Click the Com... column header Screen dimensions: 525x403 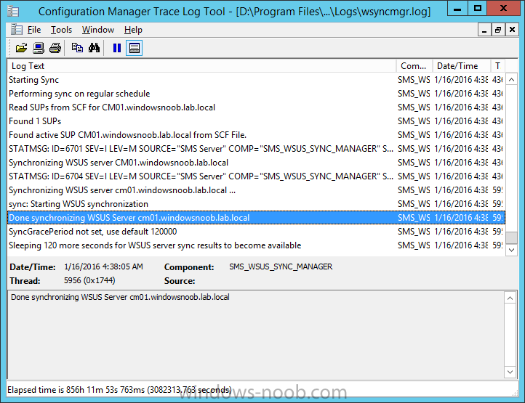tap(414, 66)
